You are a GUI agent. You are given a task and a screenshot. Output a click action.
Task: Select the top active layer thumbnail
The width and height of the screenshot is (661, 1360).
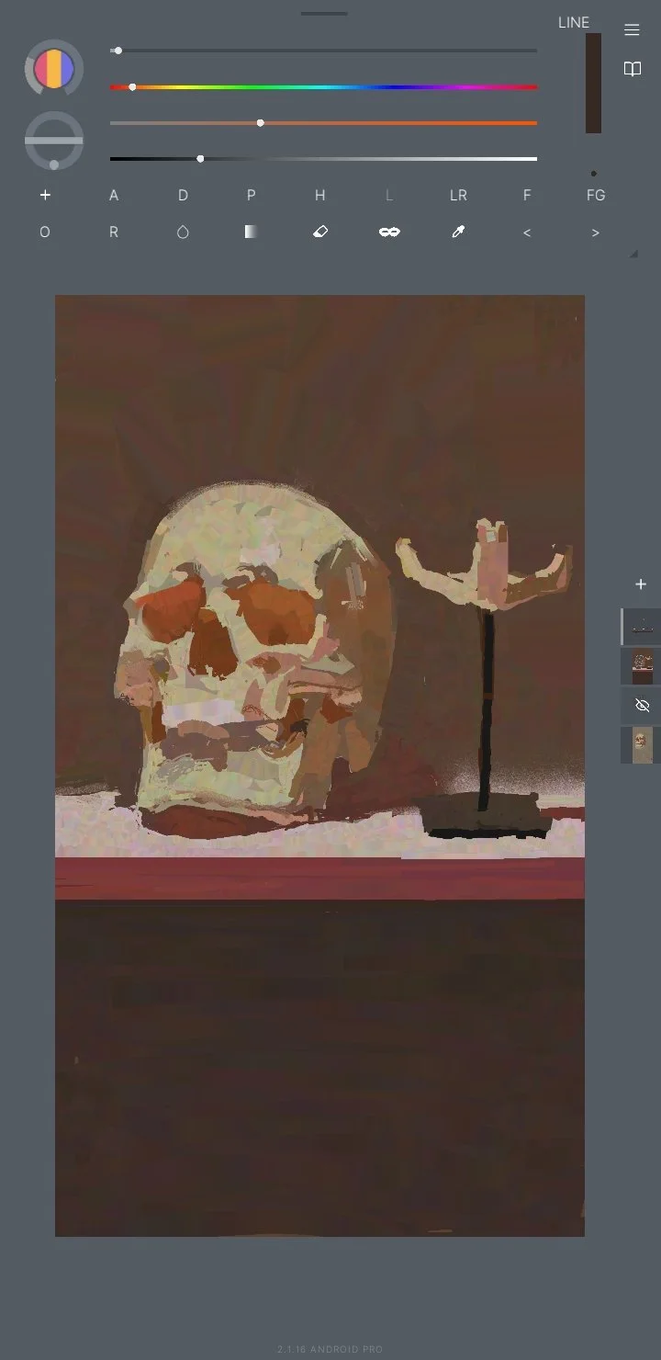point(642,627)
